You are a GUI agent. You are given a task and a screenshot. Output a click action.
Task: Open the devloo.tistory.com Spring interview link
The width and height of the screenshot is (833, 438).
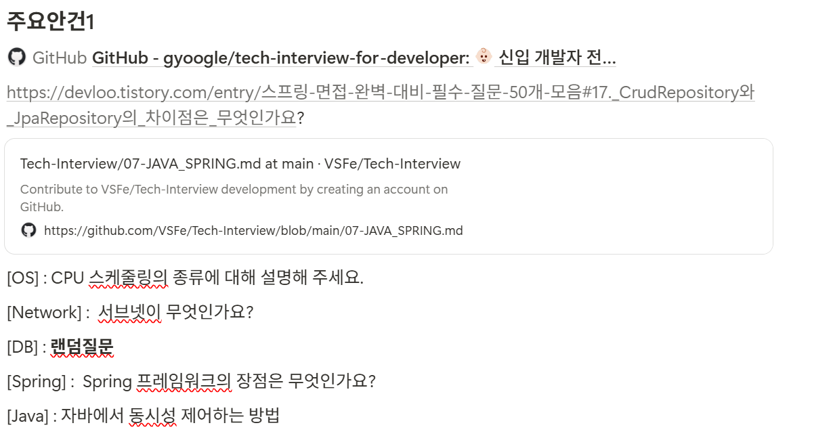pos(381,105)
